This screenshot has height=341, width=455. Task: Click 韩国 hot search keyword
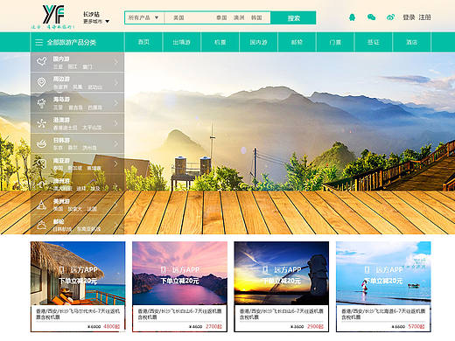tap(256, 17)
